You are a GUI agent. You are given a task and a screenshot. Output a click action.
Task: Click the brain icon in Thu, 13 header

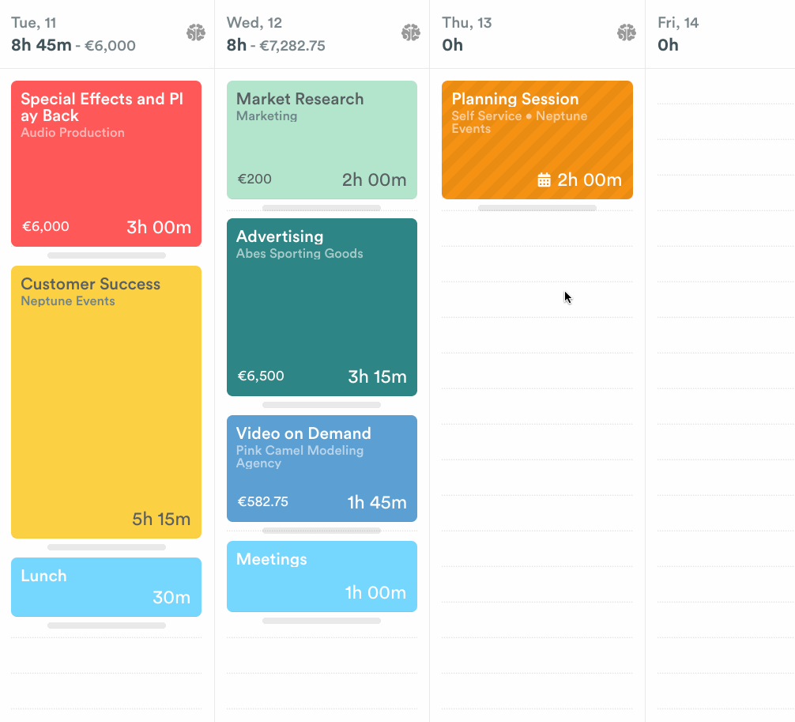626,32
